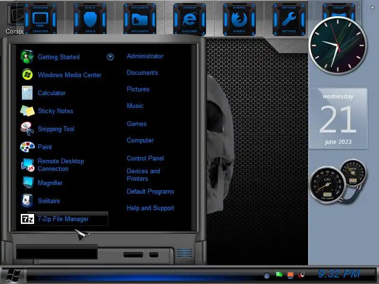Click the 9:32 PM taskbar clock

click(339, 274)
